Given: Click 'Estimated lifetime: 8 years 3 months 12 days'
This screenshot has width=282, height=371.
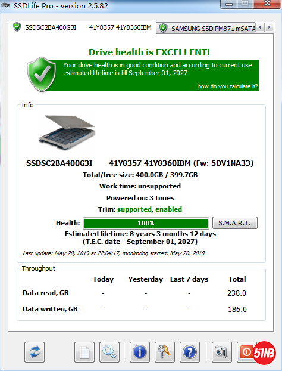Looking at the screenshot, I should pyautogui.click(x=140, y=234).
